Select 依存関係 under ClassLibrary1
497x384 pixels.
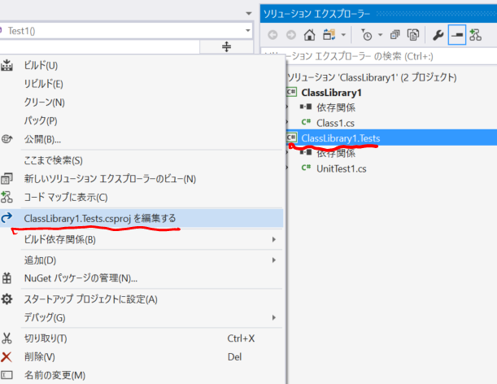tap(336, 107)
